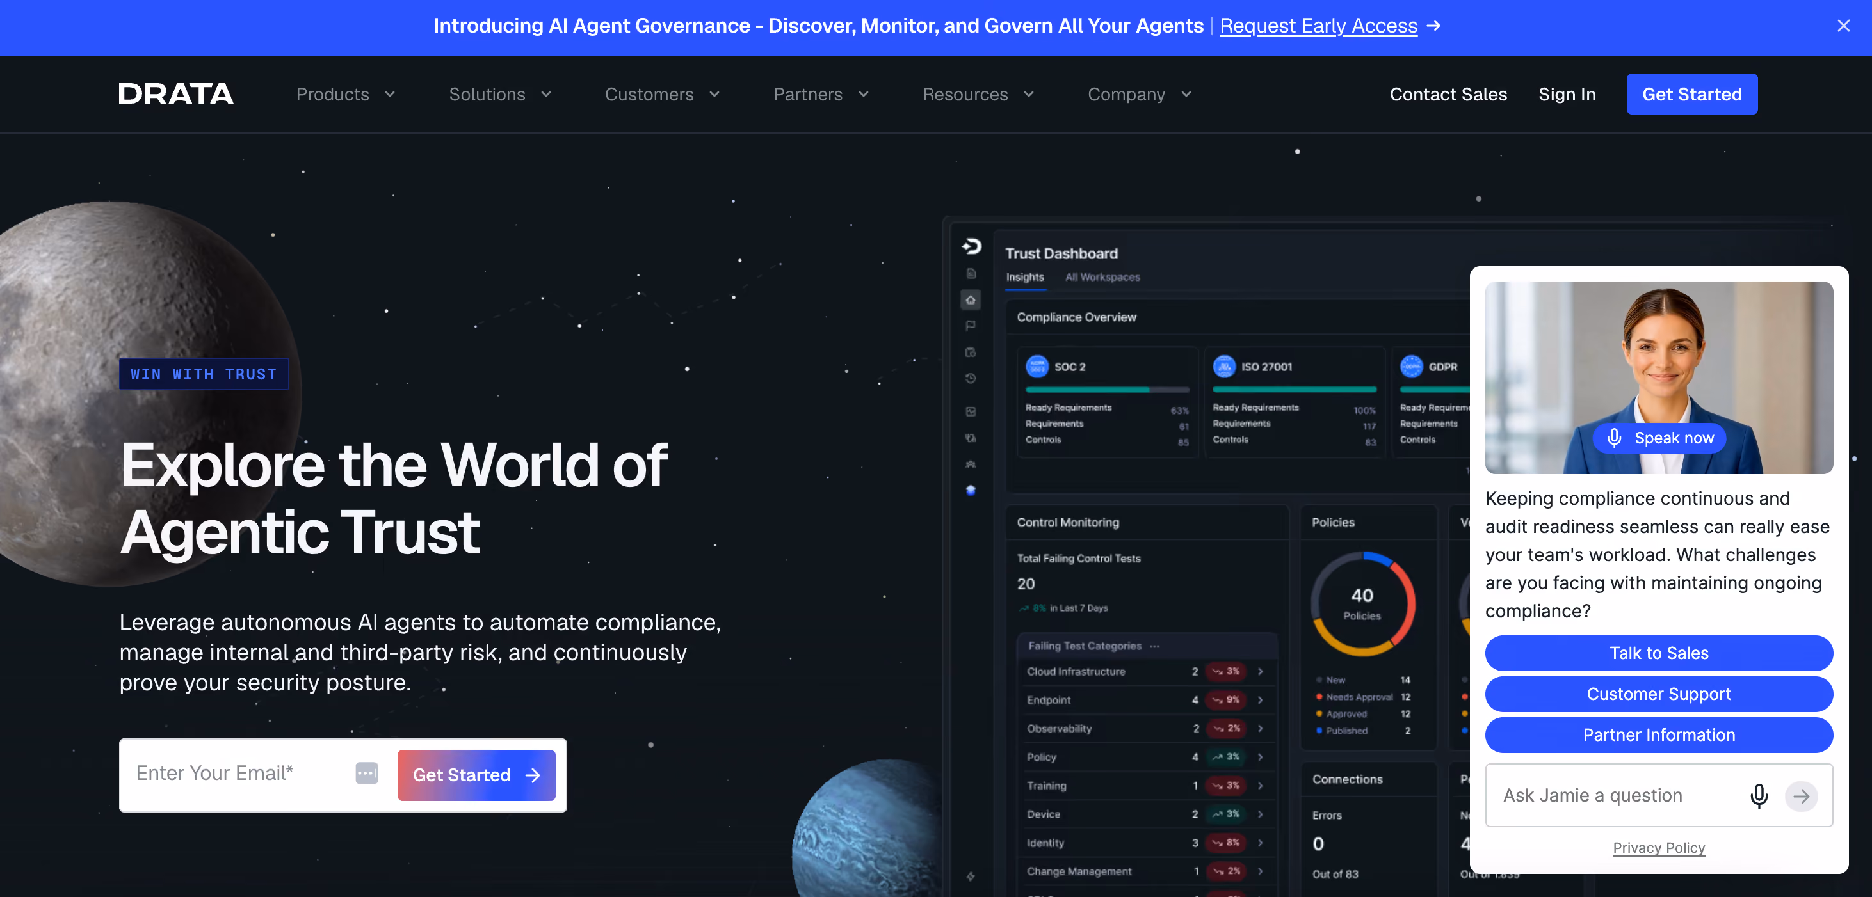
Task: Click Get Started beside the email field
Action: [x=476, y=775]
